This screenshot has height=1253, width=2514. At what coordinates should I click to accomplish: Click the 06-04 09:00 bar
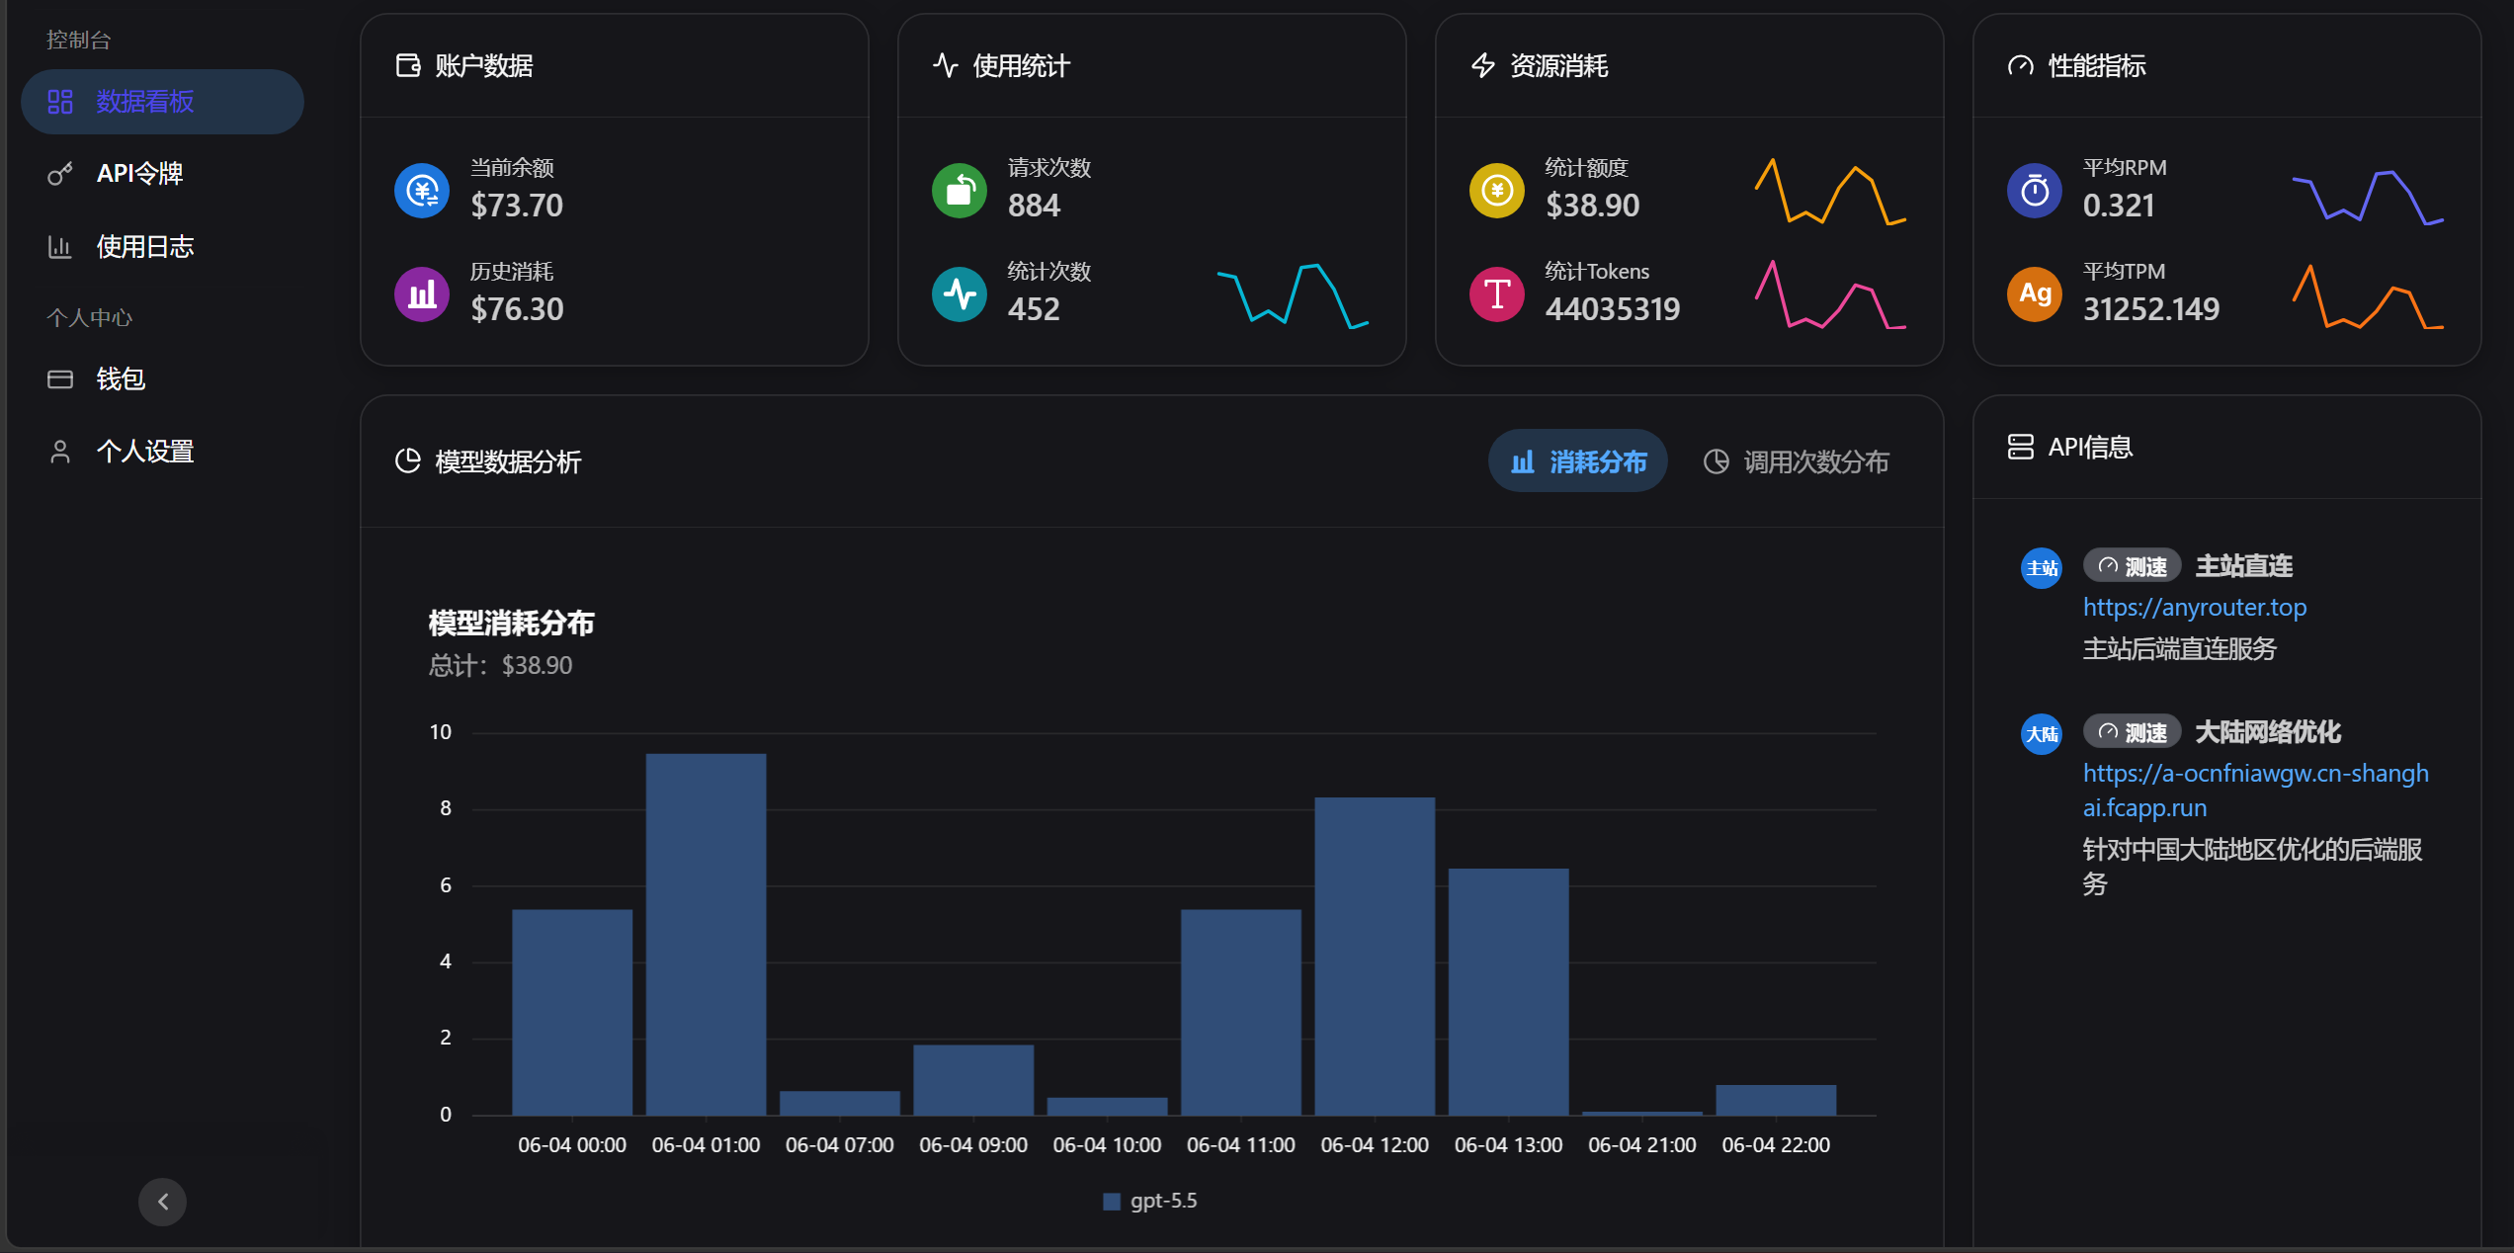coord(973,1080)
